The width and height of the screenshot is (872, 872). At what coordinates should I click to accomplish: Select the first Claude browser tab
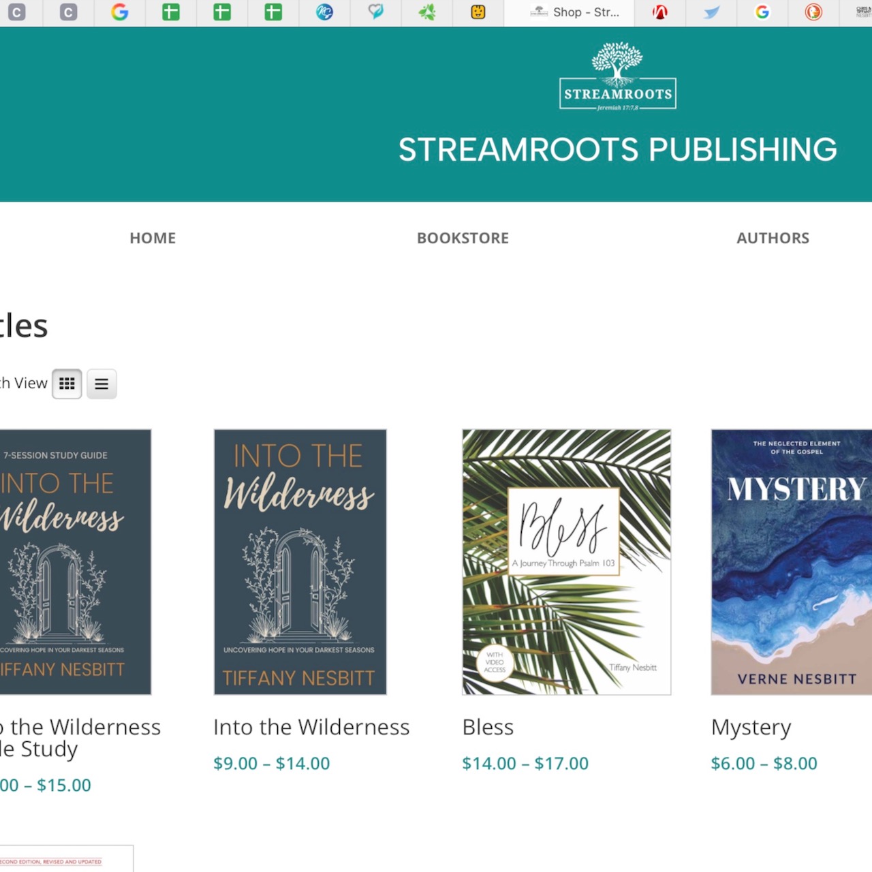(18, 12)
